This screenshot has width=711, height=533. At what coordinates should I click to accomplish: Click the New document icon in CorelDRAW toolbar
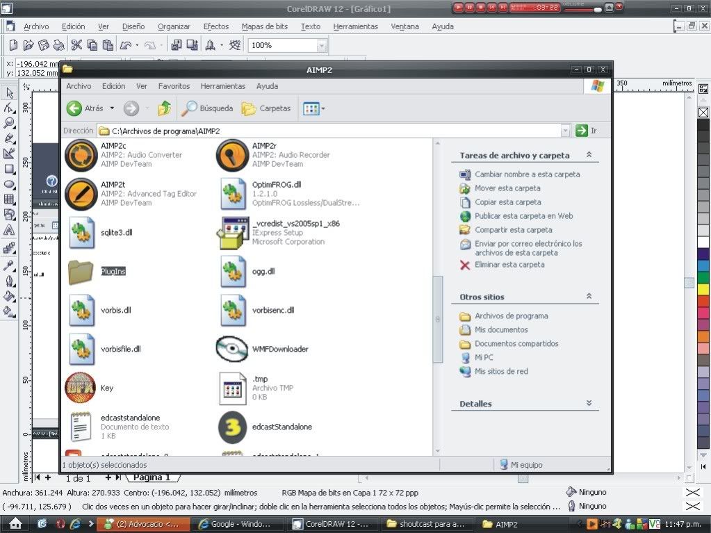tap(13, 45)
